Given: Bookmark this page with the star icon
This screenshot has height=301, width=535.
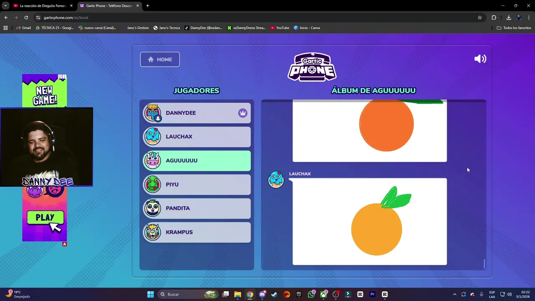Looking at the screenshot, I should point(480,18).
